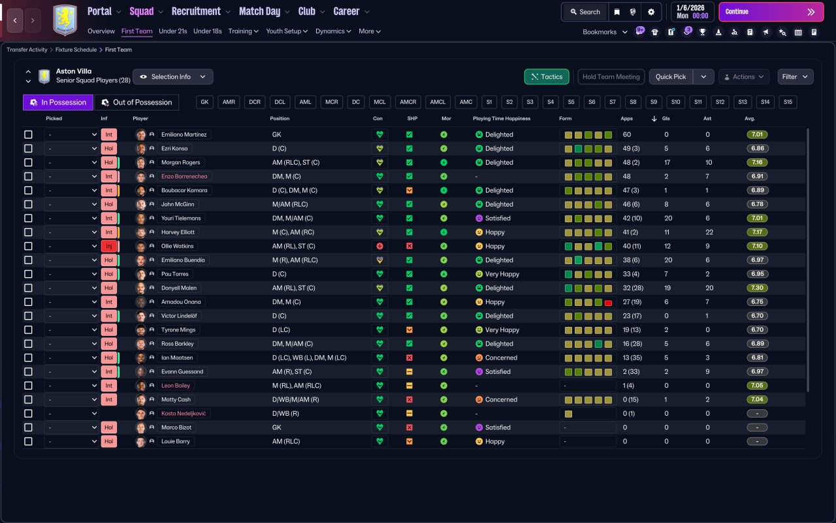
Task: Click the Quick Pick button
Action: tap(671, 76)
